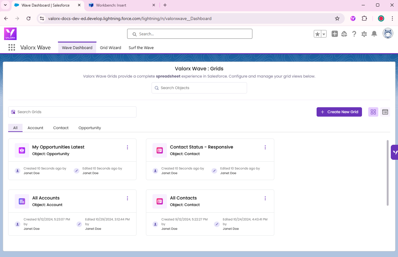Reload the page with the browser refresh icon
The image size is (398, 257).
click(28, 18)
